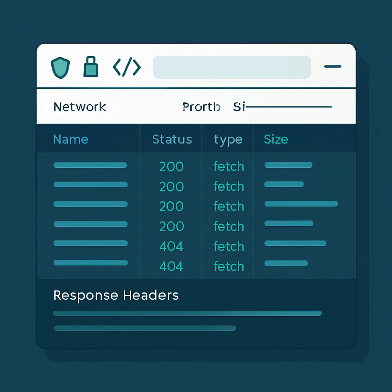This screenshot has height=392, width=392.
Task: Open the Response Headers section
Action: point(116,296)
